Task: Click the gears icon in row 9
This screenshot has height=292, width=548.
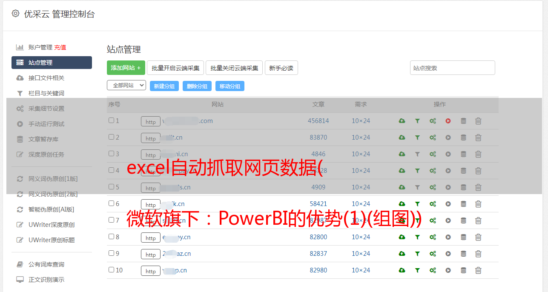Action: tap(433, 254)
